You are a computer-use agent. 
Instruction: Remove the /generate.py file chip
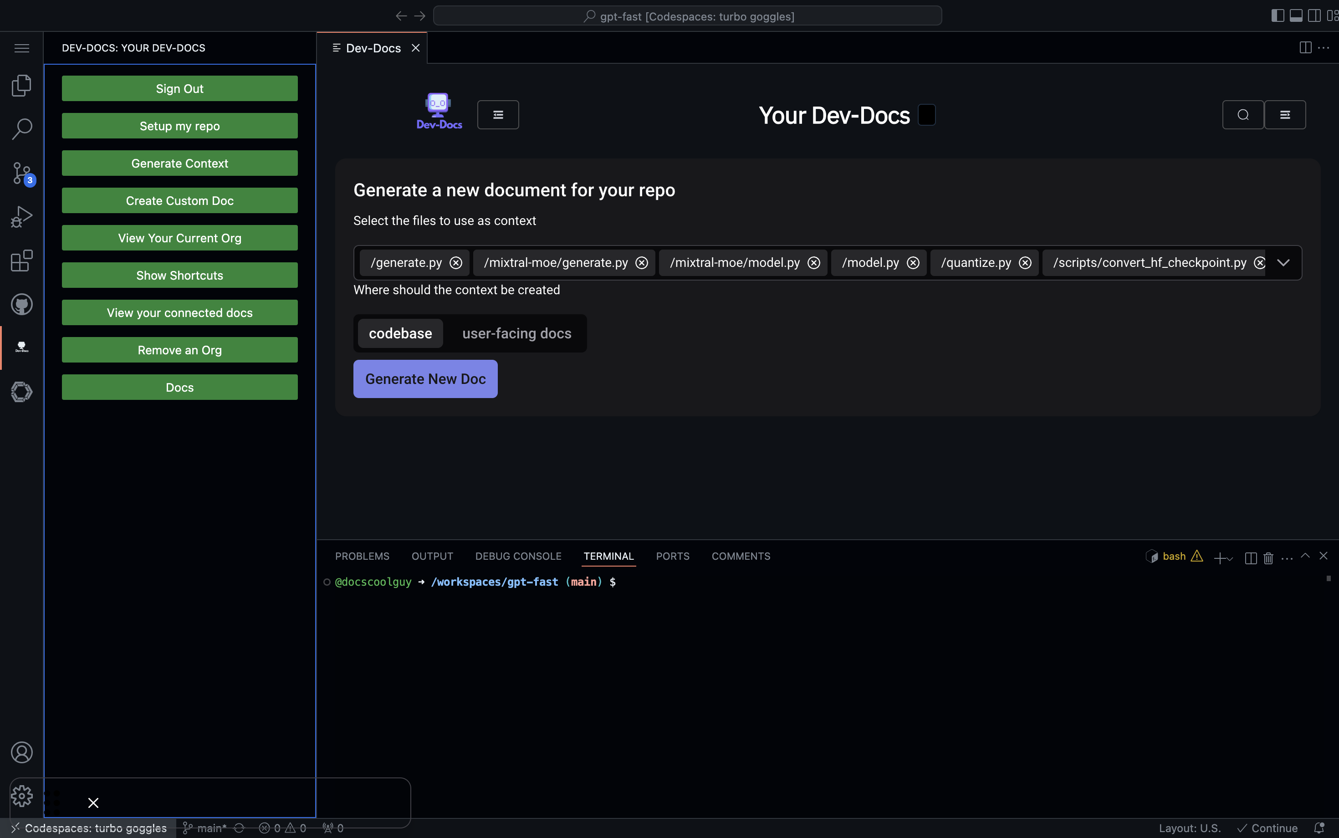click(x=455, y=263)
